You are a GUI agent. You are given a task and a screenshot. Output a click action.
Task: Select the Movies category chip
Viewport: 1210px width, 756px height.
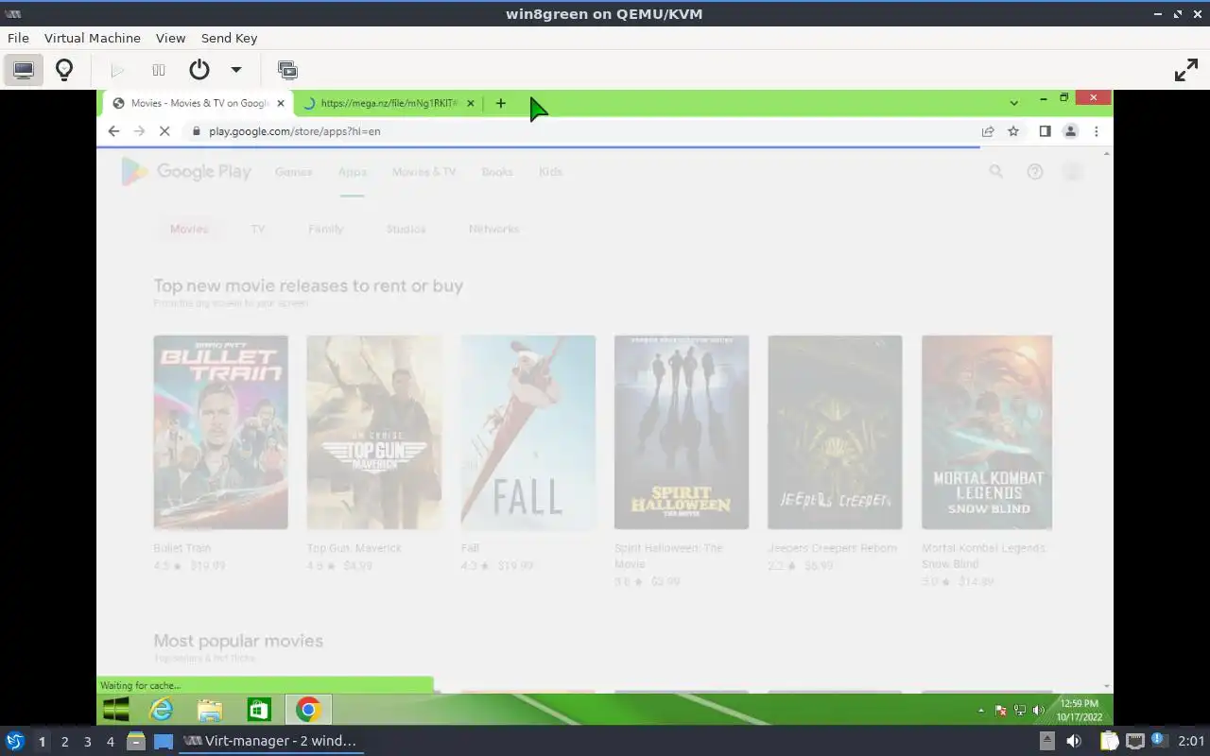[189, 229]
